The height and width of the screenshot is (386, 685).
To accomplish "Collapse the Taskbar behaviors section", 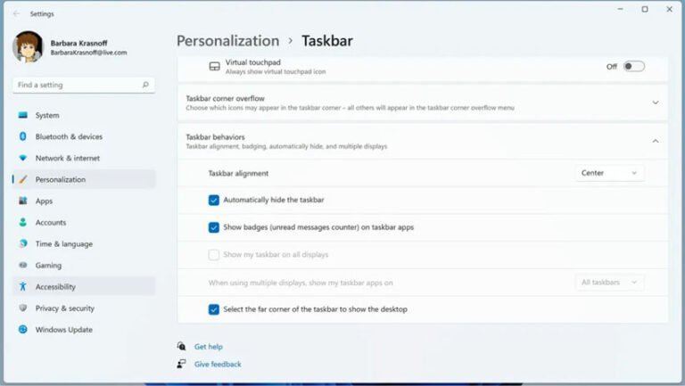I will pos(655,141).
